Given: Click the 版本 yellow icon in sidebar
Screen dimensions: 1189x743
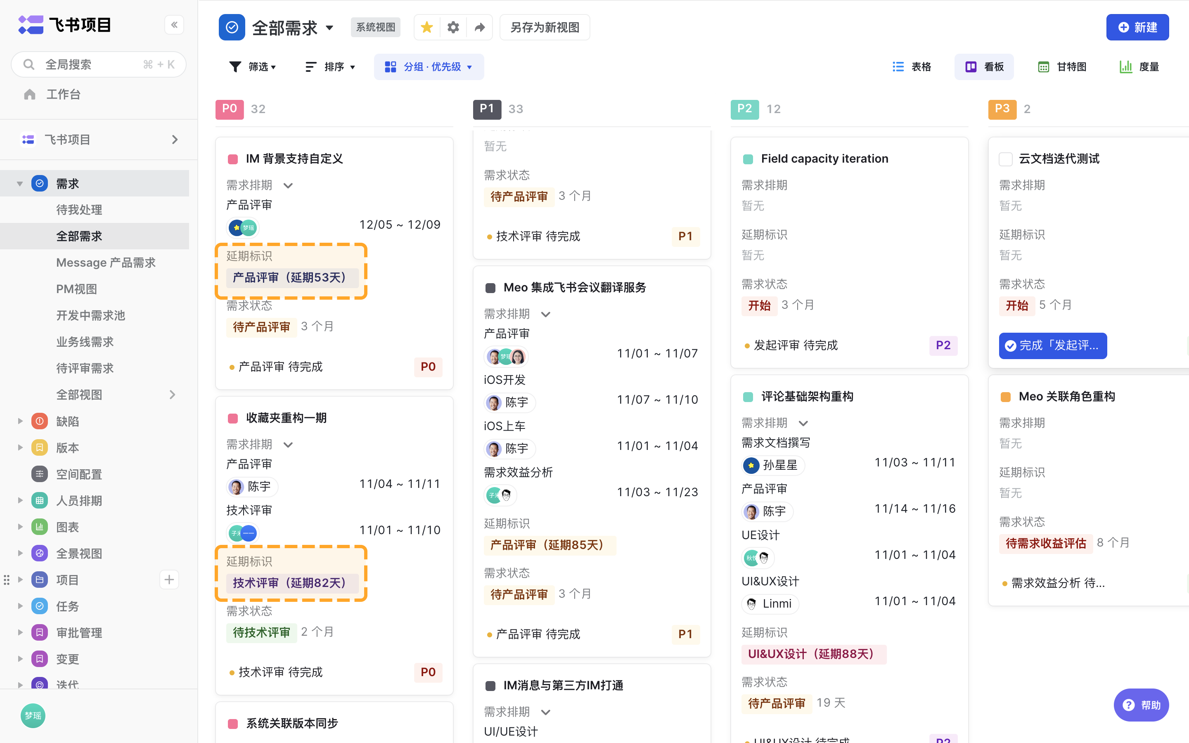Looking at the screenshot, I should click(x=40, y=448).
